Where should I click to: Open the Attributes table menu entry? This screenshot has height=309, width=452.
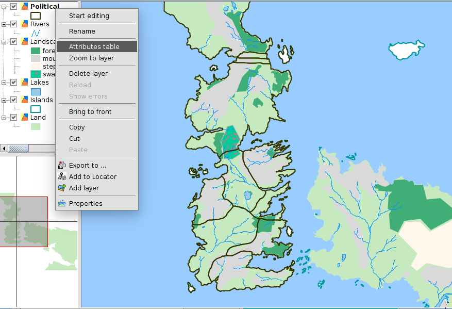coord(94,47)
